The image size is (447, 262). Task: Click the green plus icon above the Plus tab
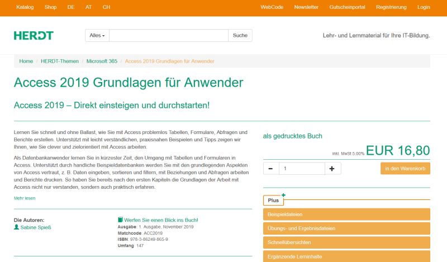(283, 195)
